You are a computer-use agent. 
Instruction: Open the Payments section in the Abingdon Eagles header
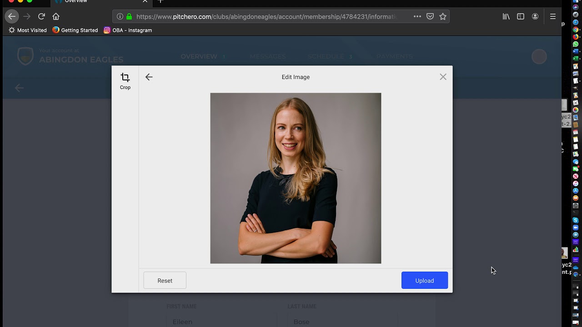[394, 56]
